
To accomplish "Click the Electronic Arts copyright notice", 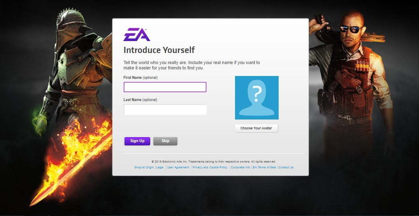I will point(214,162).
